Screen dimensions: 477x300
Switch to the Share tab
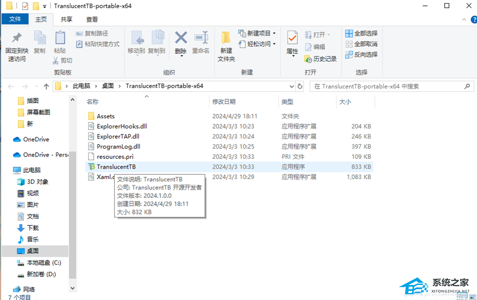66,19
